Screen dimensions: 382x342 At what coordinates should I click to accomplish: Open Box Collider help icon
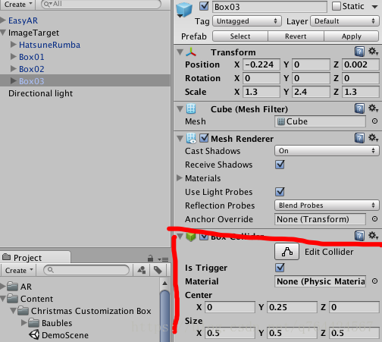click(x=359, y=236)
